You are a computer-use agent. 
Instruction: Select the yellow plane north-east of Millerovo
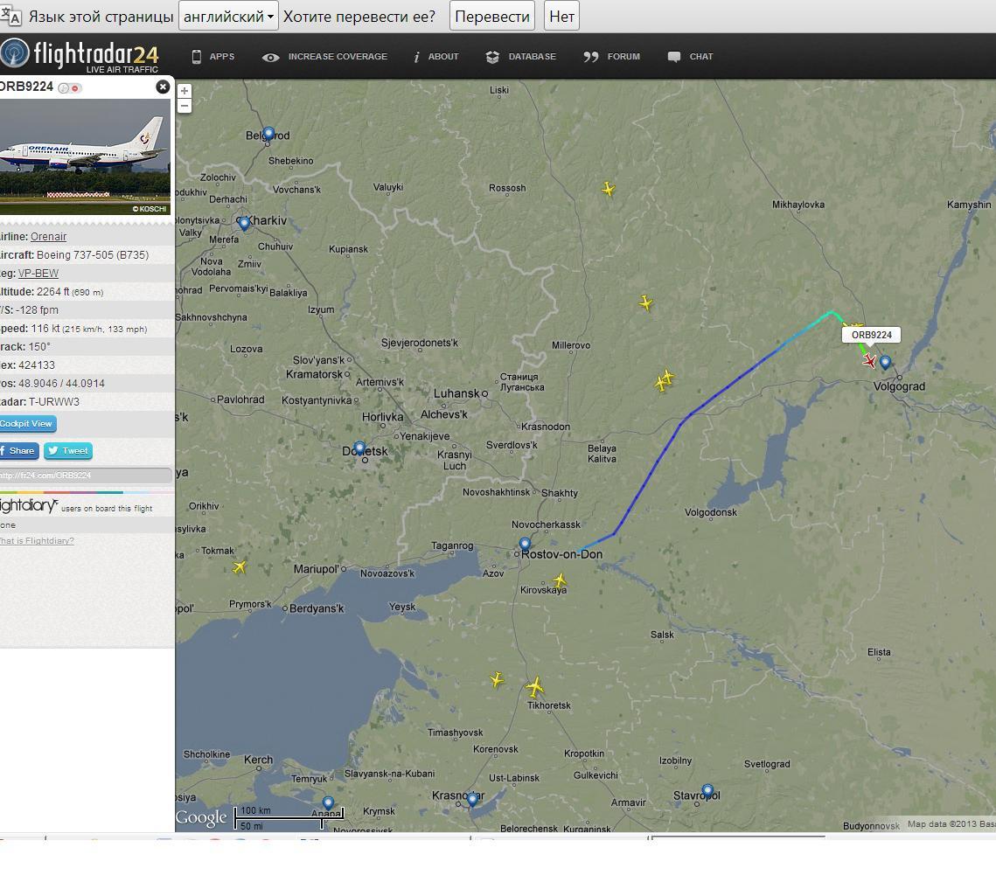coord(645,303)
